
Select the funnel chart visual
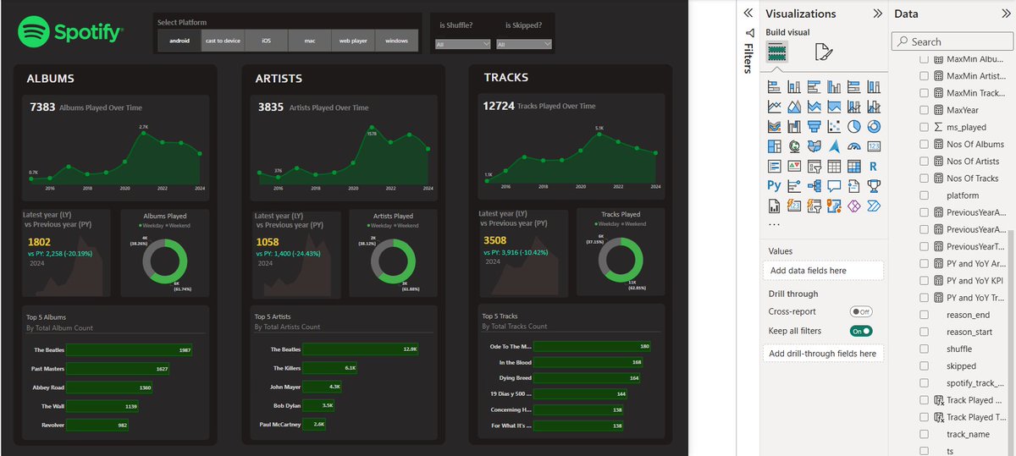point(814,127)
